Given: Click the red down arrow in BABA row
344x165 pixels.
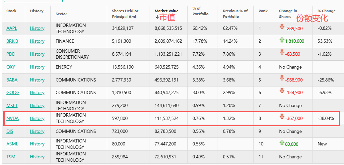Looking at the screenshot, I should [282, 78].
